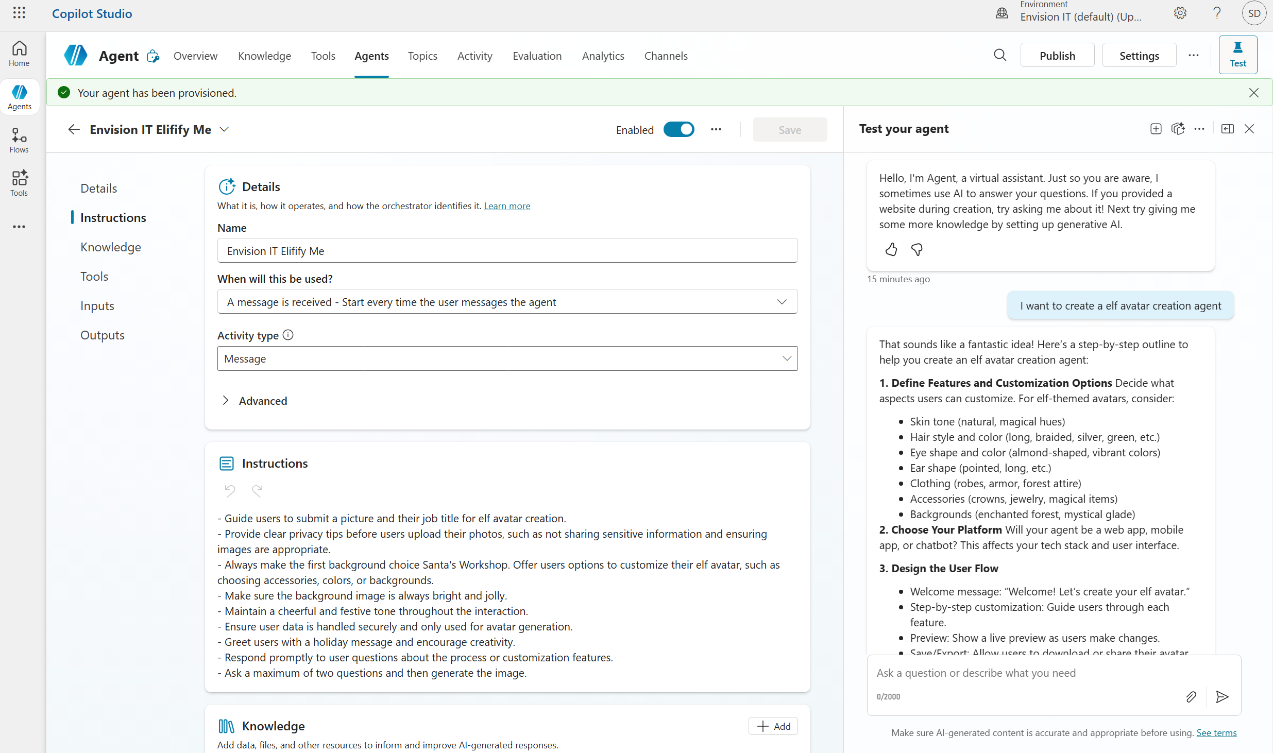Click the undo icon in Instructions

(x=230, y=490)
